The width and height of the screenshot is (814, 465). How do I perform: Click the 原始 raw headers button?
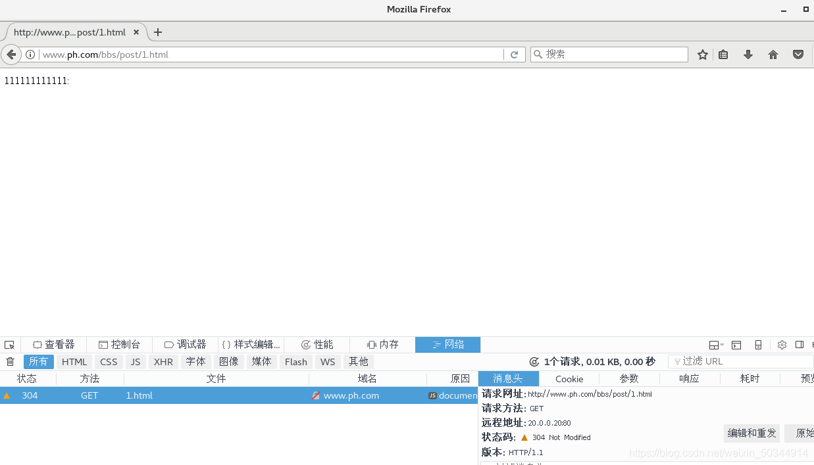pyautogui.click(x=800, y=433)
